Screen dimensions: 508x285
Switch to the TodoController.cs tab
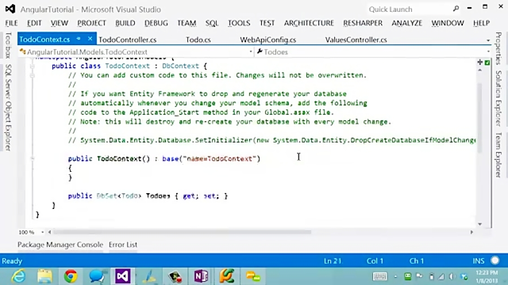coord(128,40)
